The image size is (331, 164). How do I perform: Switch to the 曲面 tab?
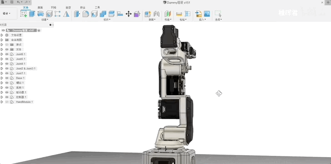pos(40,8)
